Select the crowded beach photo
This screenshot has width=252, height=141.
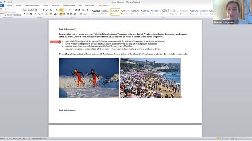(x=150, y=78)
